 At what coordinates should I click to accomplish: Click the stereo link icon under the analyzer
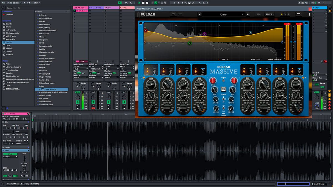[x=223, y=60]
